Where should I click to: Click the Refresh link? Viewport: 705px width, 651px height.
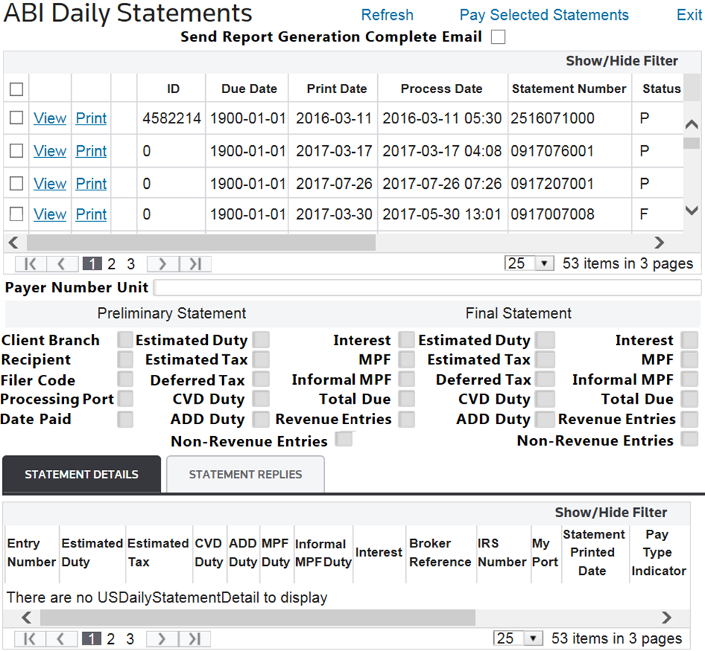pos(387,15)
